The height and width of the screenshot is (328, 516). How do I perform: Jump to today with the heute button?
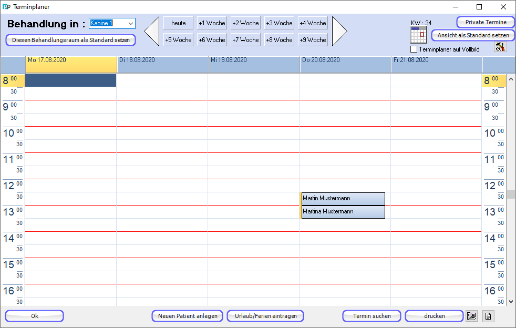coord(178,23)
